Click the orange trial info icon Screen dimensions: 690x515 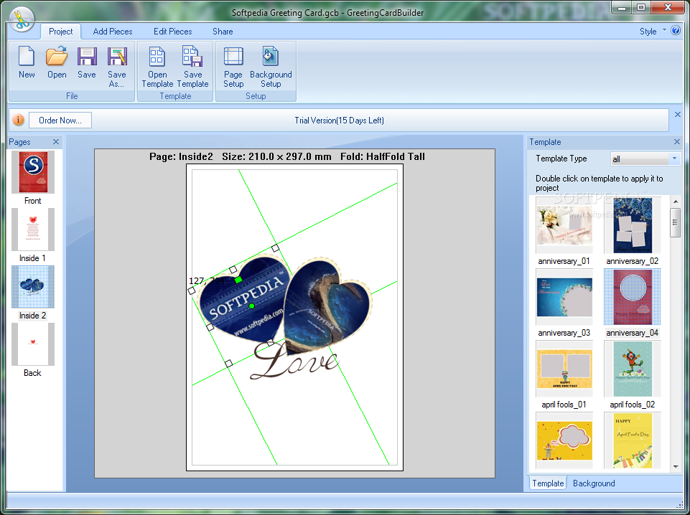click(18, 120)
